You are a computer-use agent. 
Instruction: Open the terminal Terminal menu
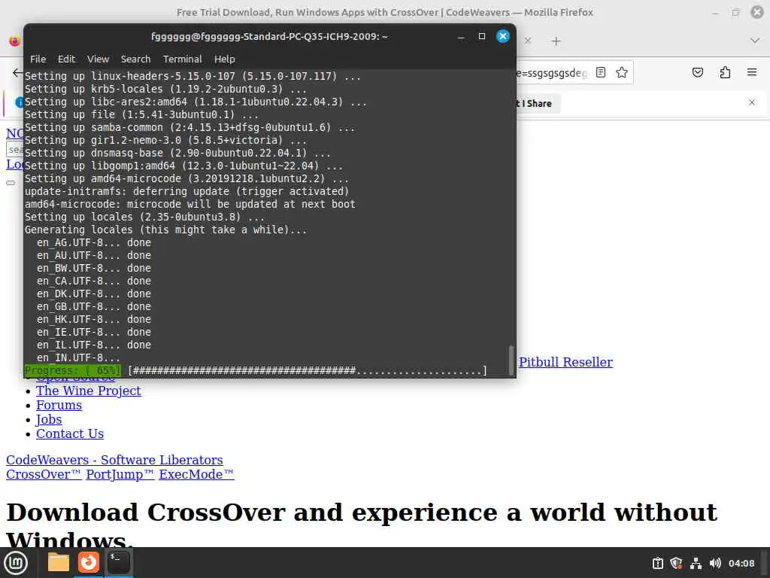coord(182,59)
